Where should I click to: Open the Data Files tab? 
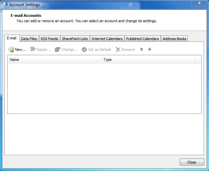pyautogui.click(x=29, y=39)
